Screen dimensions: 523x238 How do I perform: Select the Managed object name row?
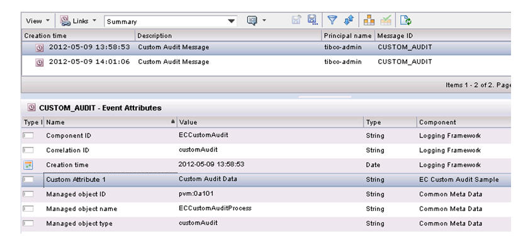pos(266,208)
